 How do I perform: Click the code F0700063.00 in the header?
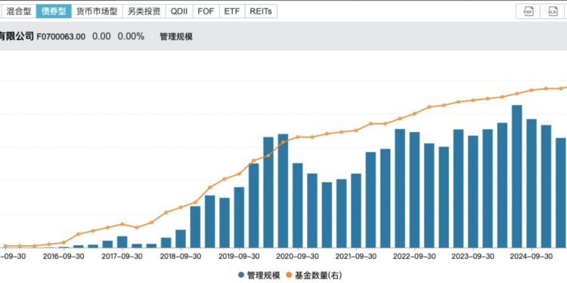[61, 36]
